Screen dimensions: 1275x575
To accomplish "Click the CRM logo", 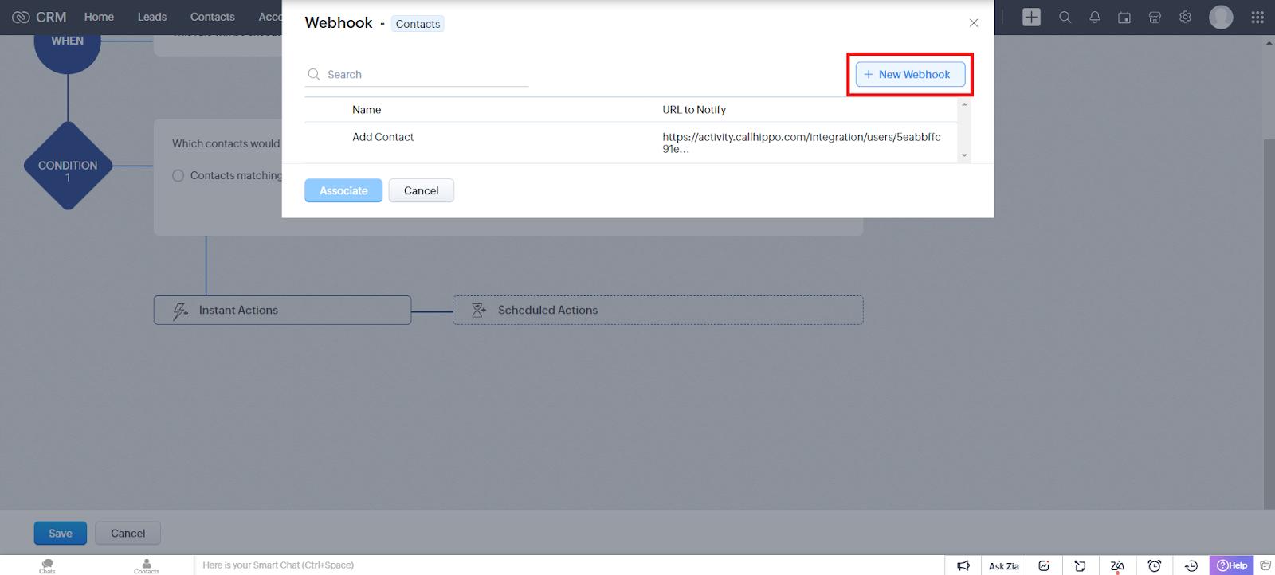I will [x=39, y=17].
